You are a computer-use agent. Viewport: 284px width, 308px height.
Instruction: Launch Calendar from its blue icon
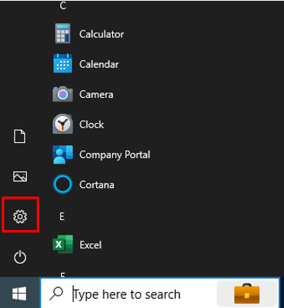(63, 63)
